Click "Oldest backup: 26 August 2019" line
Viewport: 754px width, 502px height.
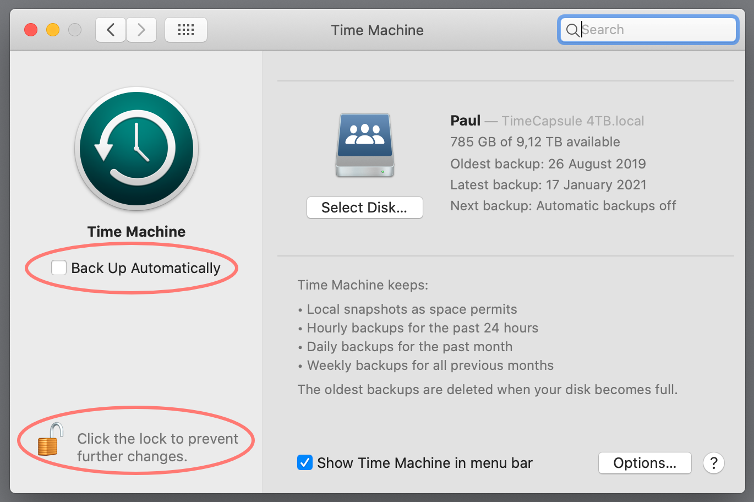click(548, 163)
